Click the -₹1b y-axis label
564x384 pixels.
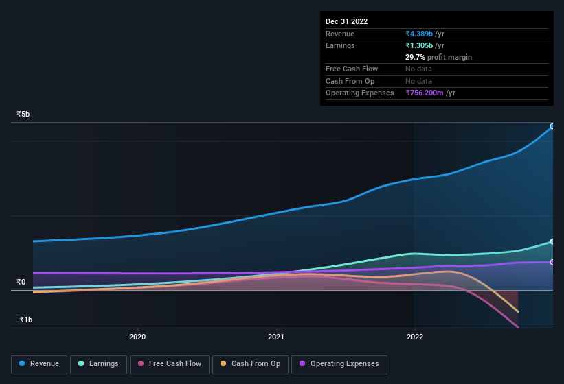click(25, 320)
